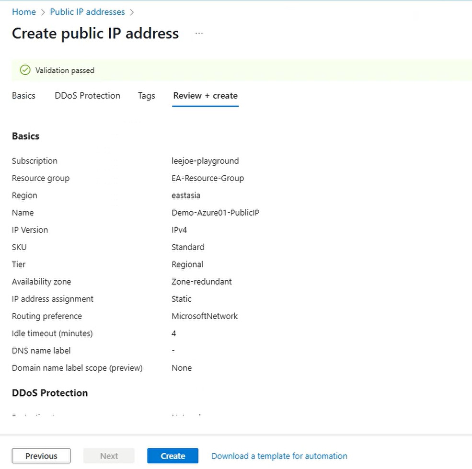The image size is (472, 469).
Task: Click the leejoe-playground subscription value
Action: 205,161
